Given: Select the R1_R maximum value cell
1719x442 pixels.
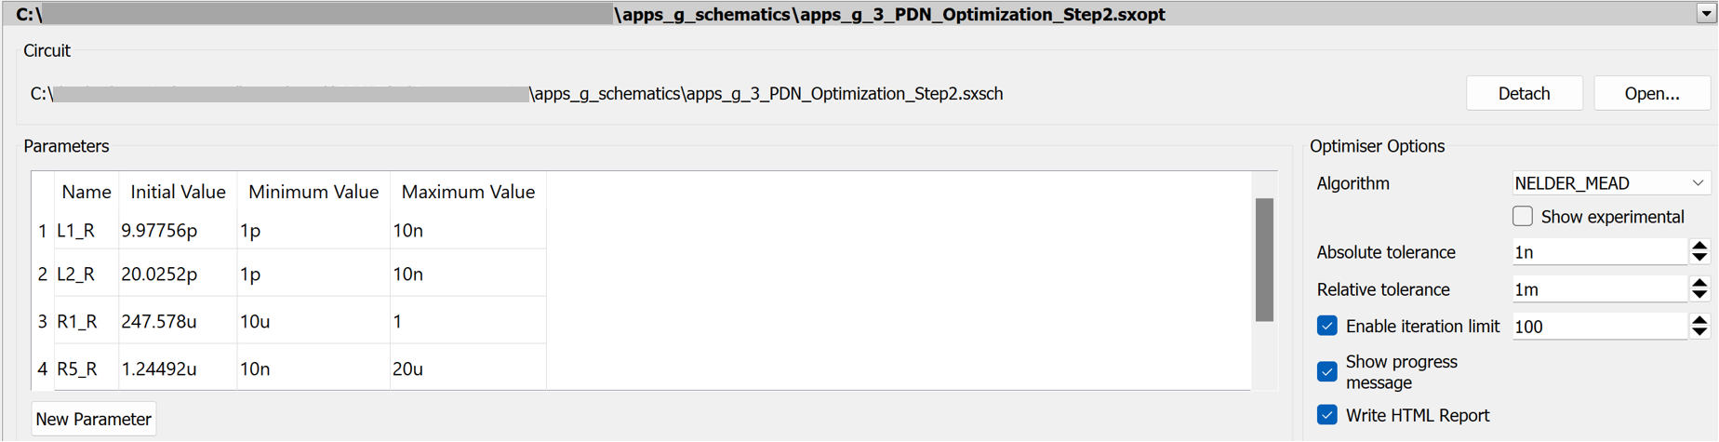Looking at the screenshot, I should pos(467,321).
